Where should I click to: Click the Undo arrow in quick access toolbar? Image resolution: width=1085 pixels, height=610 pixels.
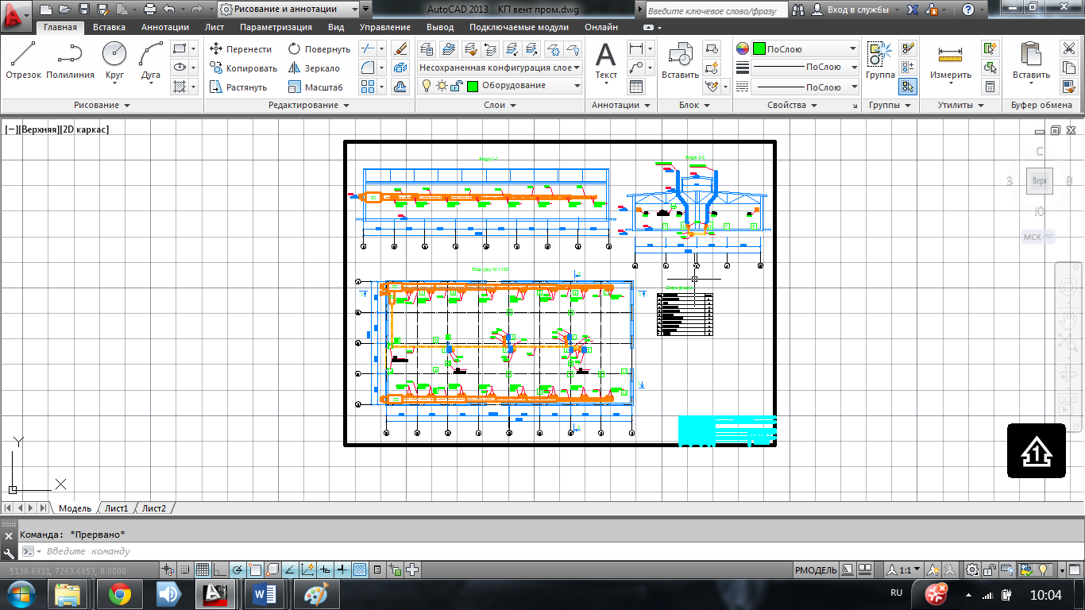click(168, 10)
